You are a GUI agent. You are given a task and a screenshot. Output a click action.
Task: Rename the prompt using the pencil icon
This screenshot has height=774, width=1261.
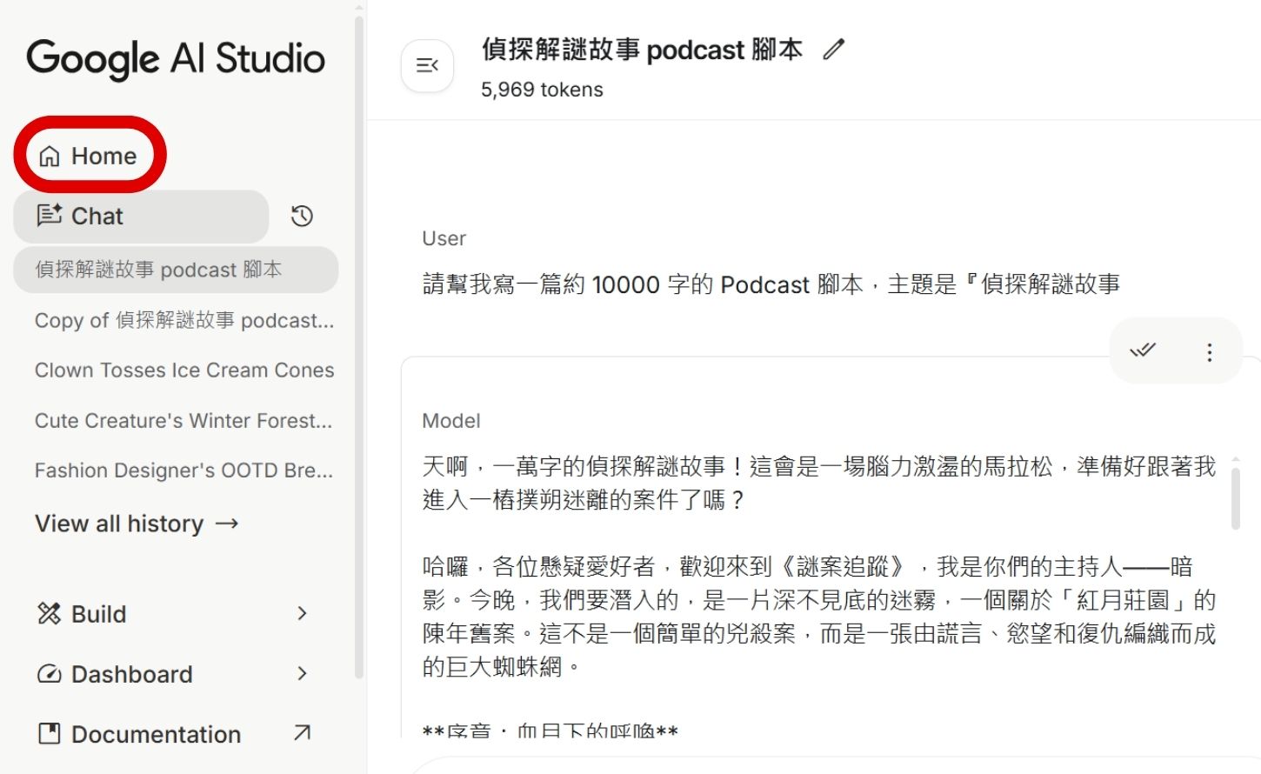[833, 50]
